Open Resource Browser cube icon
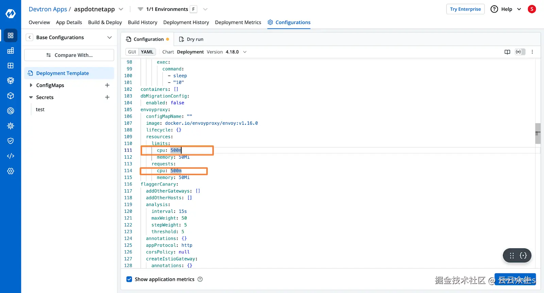Image resolution: width=544 pixels, height=293 pixels. coord(11,96)
